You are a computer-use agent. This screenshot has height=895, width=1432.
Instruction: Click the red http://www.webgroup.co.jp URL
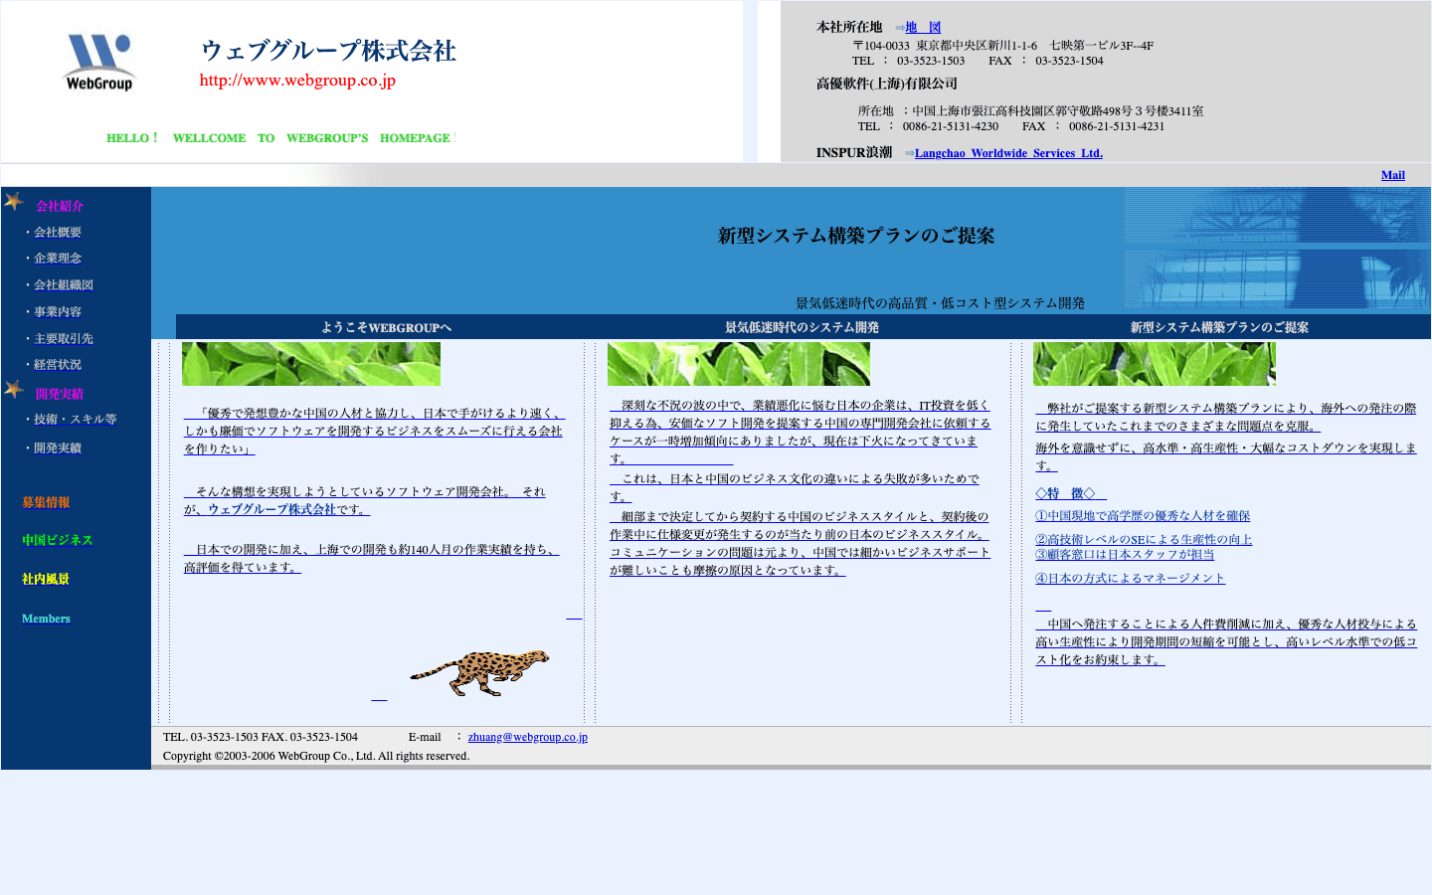(x=297, y=80)
